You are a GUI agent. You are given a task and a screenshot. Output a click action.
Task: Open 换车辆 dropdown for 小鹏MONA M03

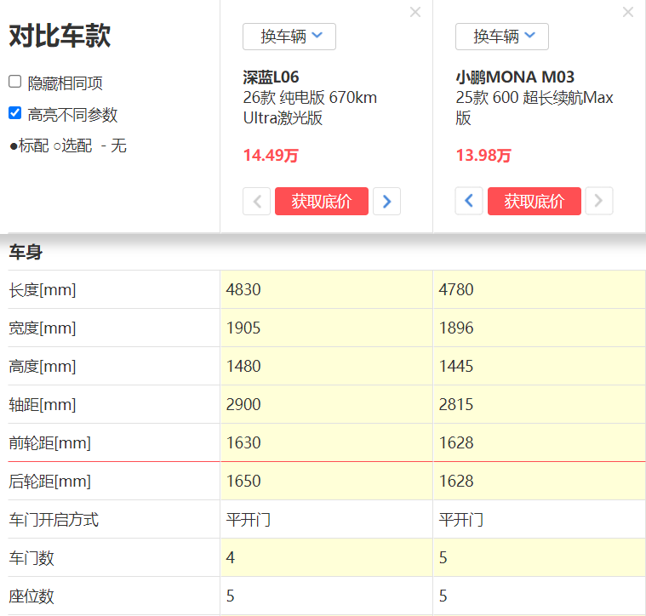tap(502, 37)
